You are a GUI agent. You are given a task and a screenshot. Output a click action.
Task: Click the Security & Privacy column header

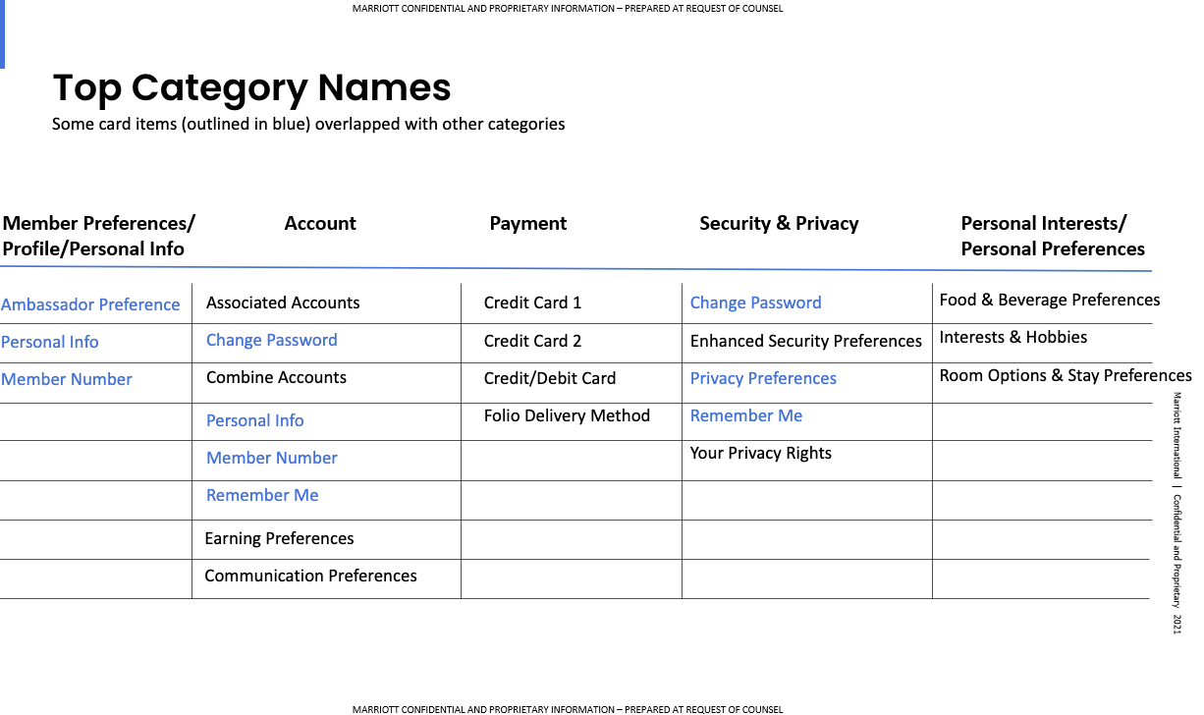779,224
